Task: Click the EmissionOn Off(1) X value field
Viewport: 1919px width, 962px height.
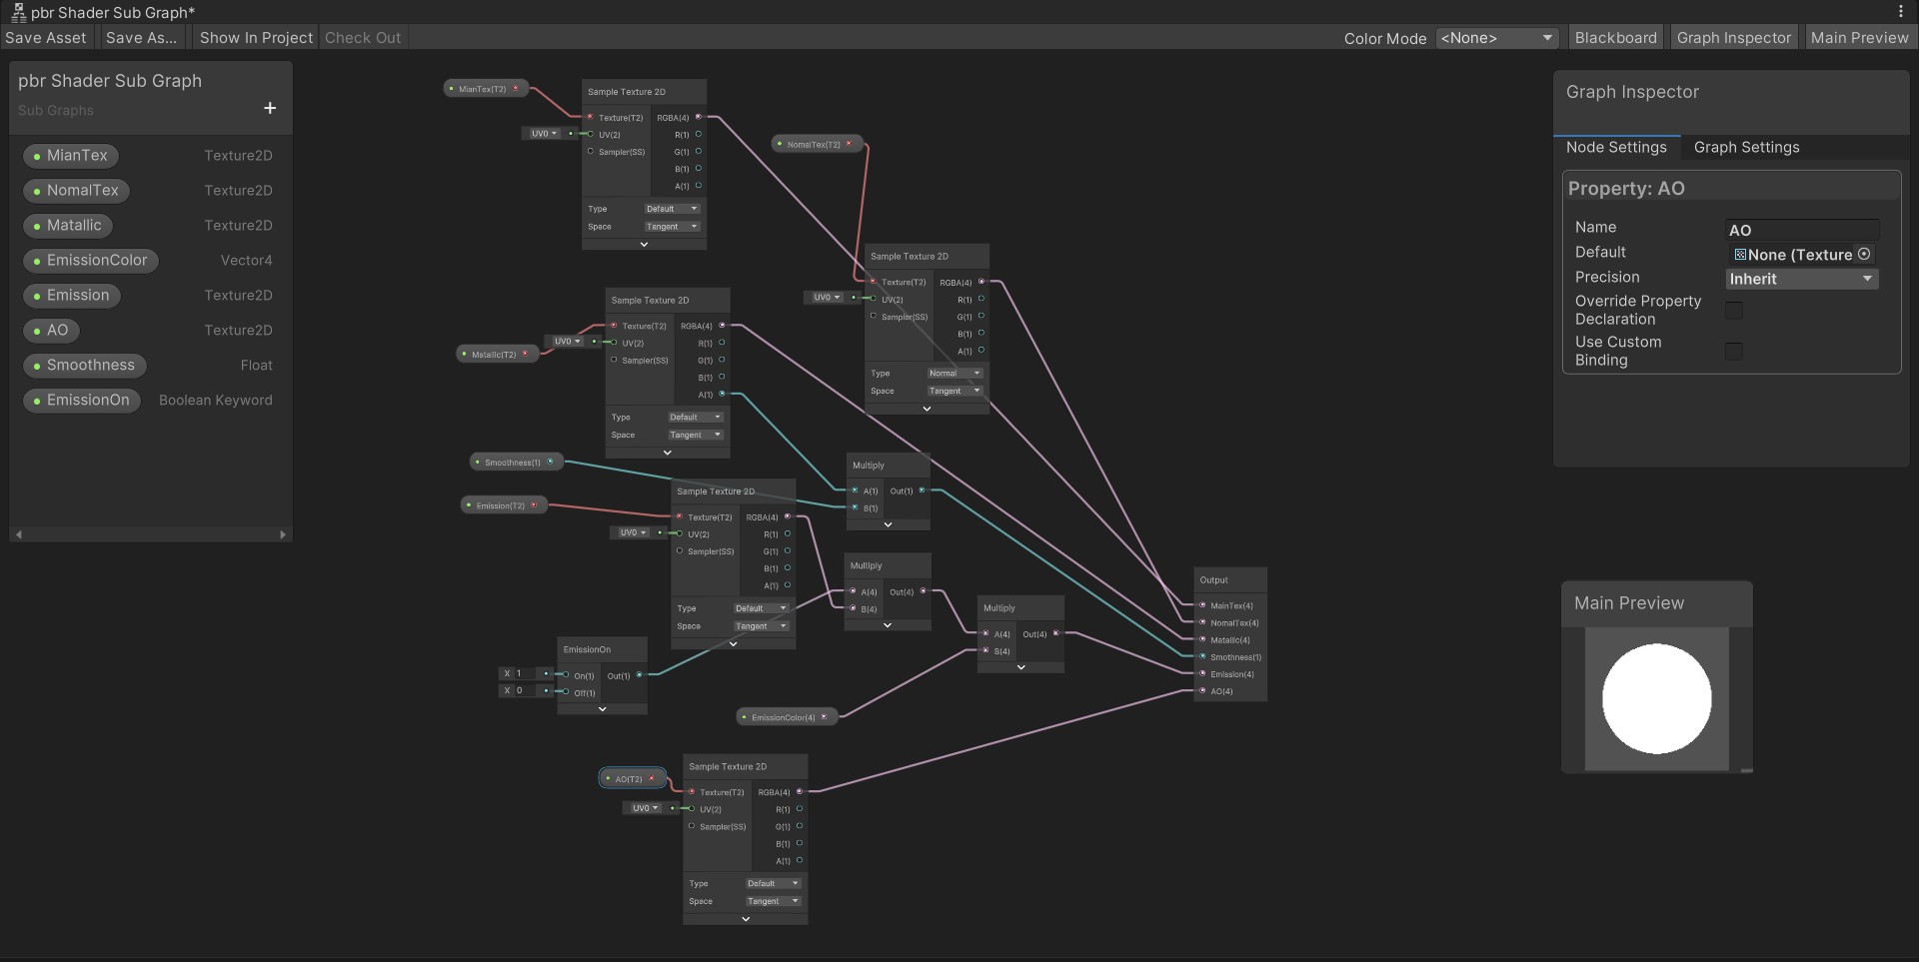Action: (x=526, y=690)
